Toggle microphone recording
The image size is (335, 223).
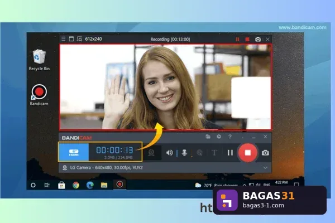(184, 153)
